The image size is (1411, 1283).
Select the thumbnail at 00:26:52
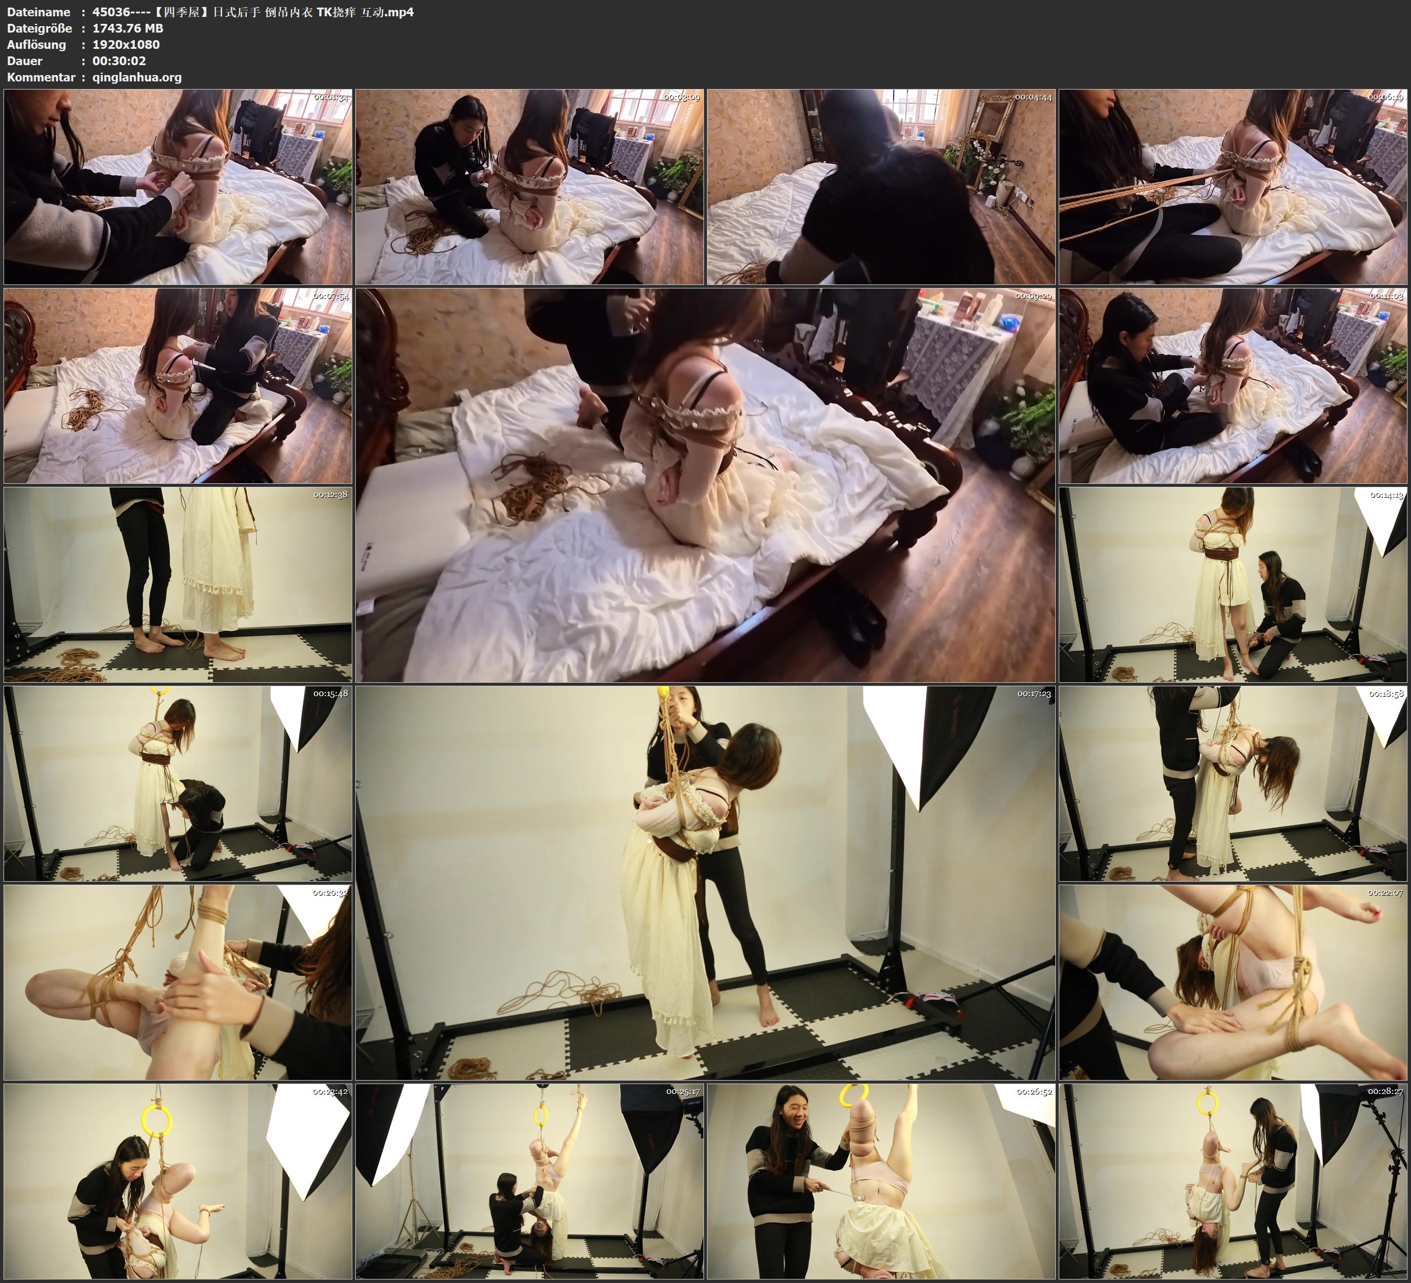pos(880,1181)
